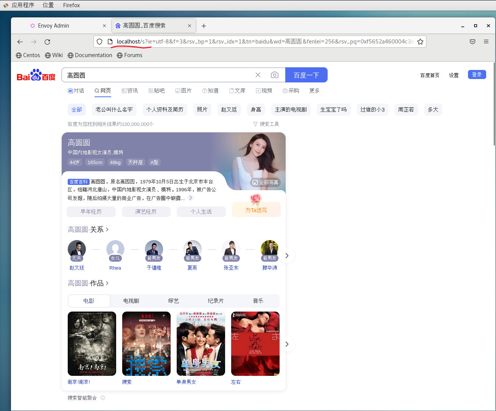This screenshot has height=411, width=496.
Task: Switch to 视频 tab
Action: click(264, 91)
